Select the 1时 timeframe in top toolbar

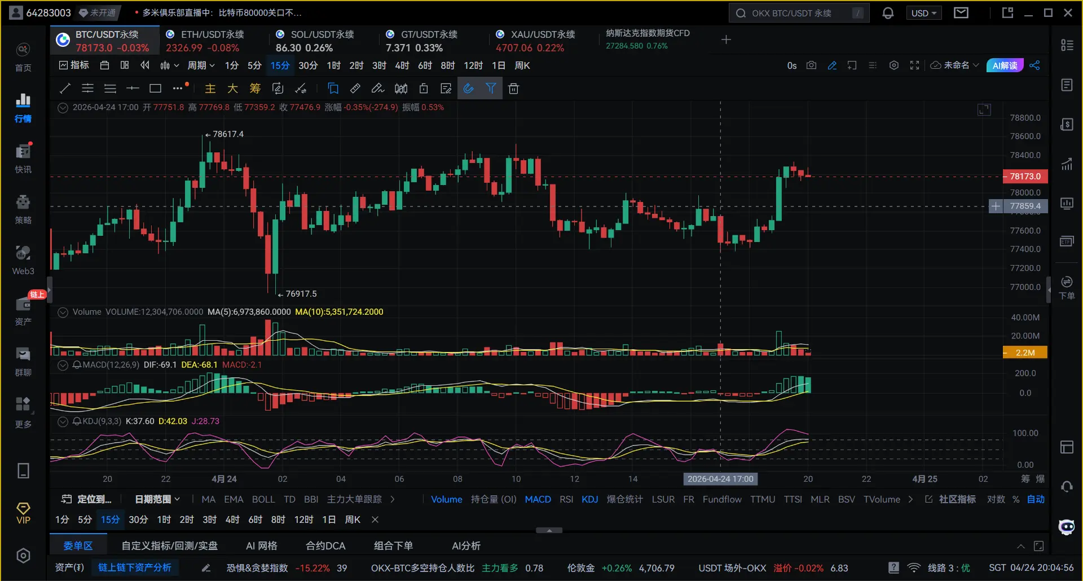pos(333,65)
